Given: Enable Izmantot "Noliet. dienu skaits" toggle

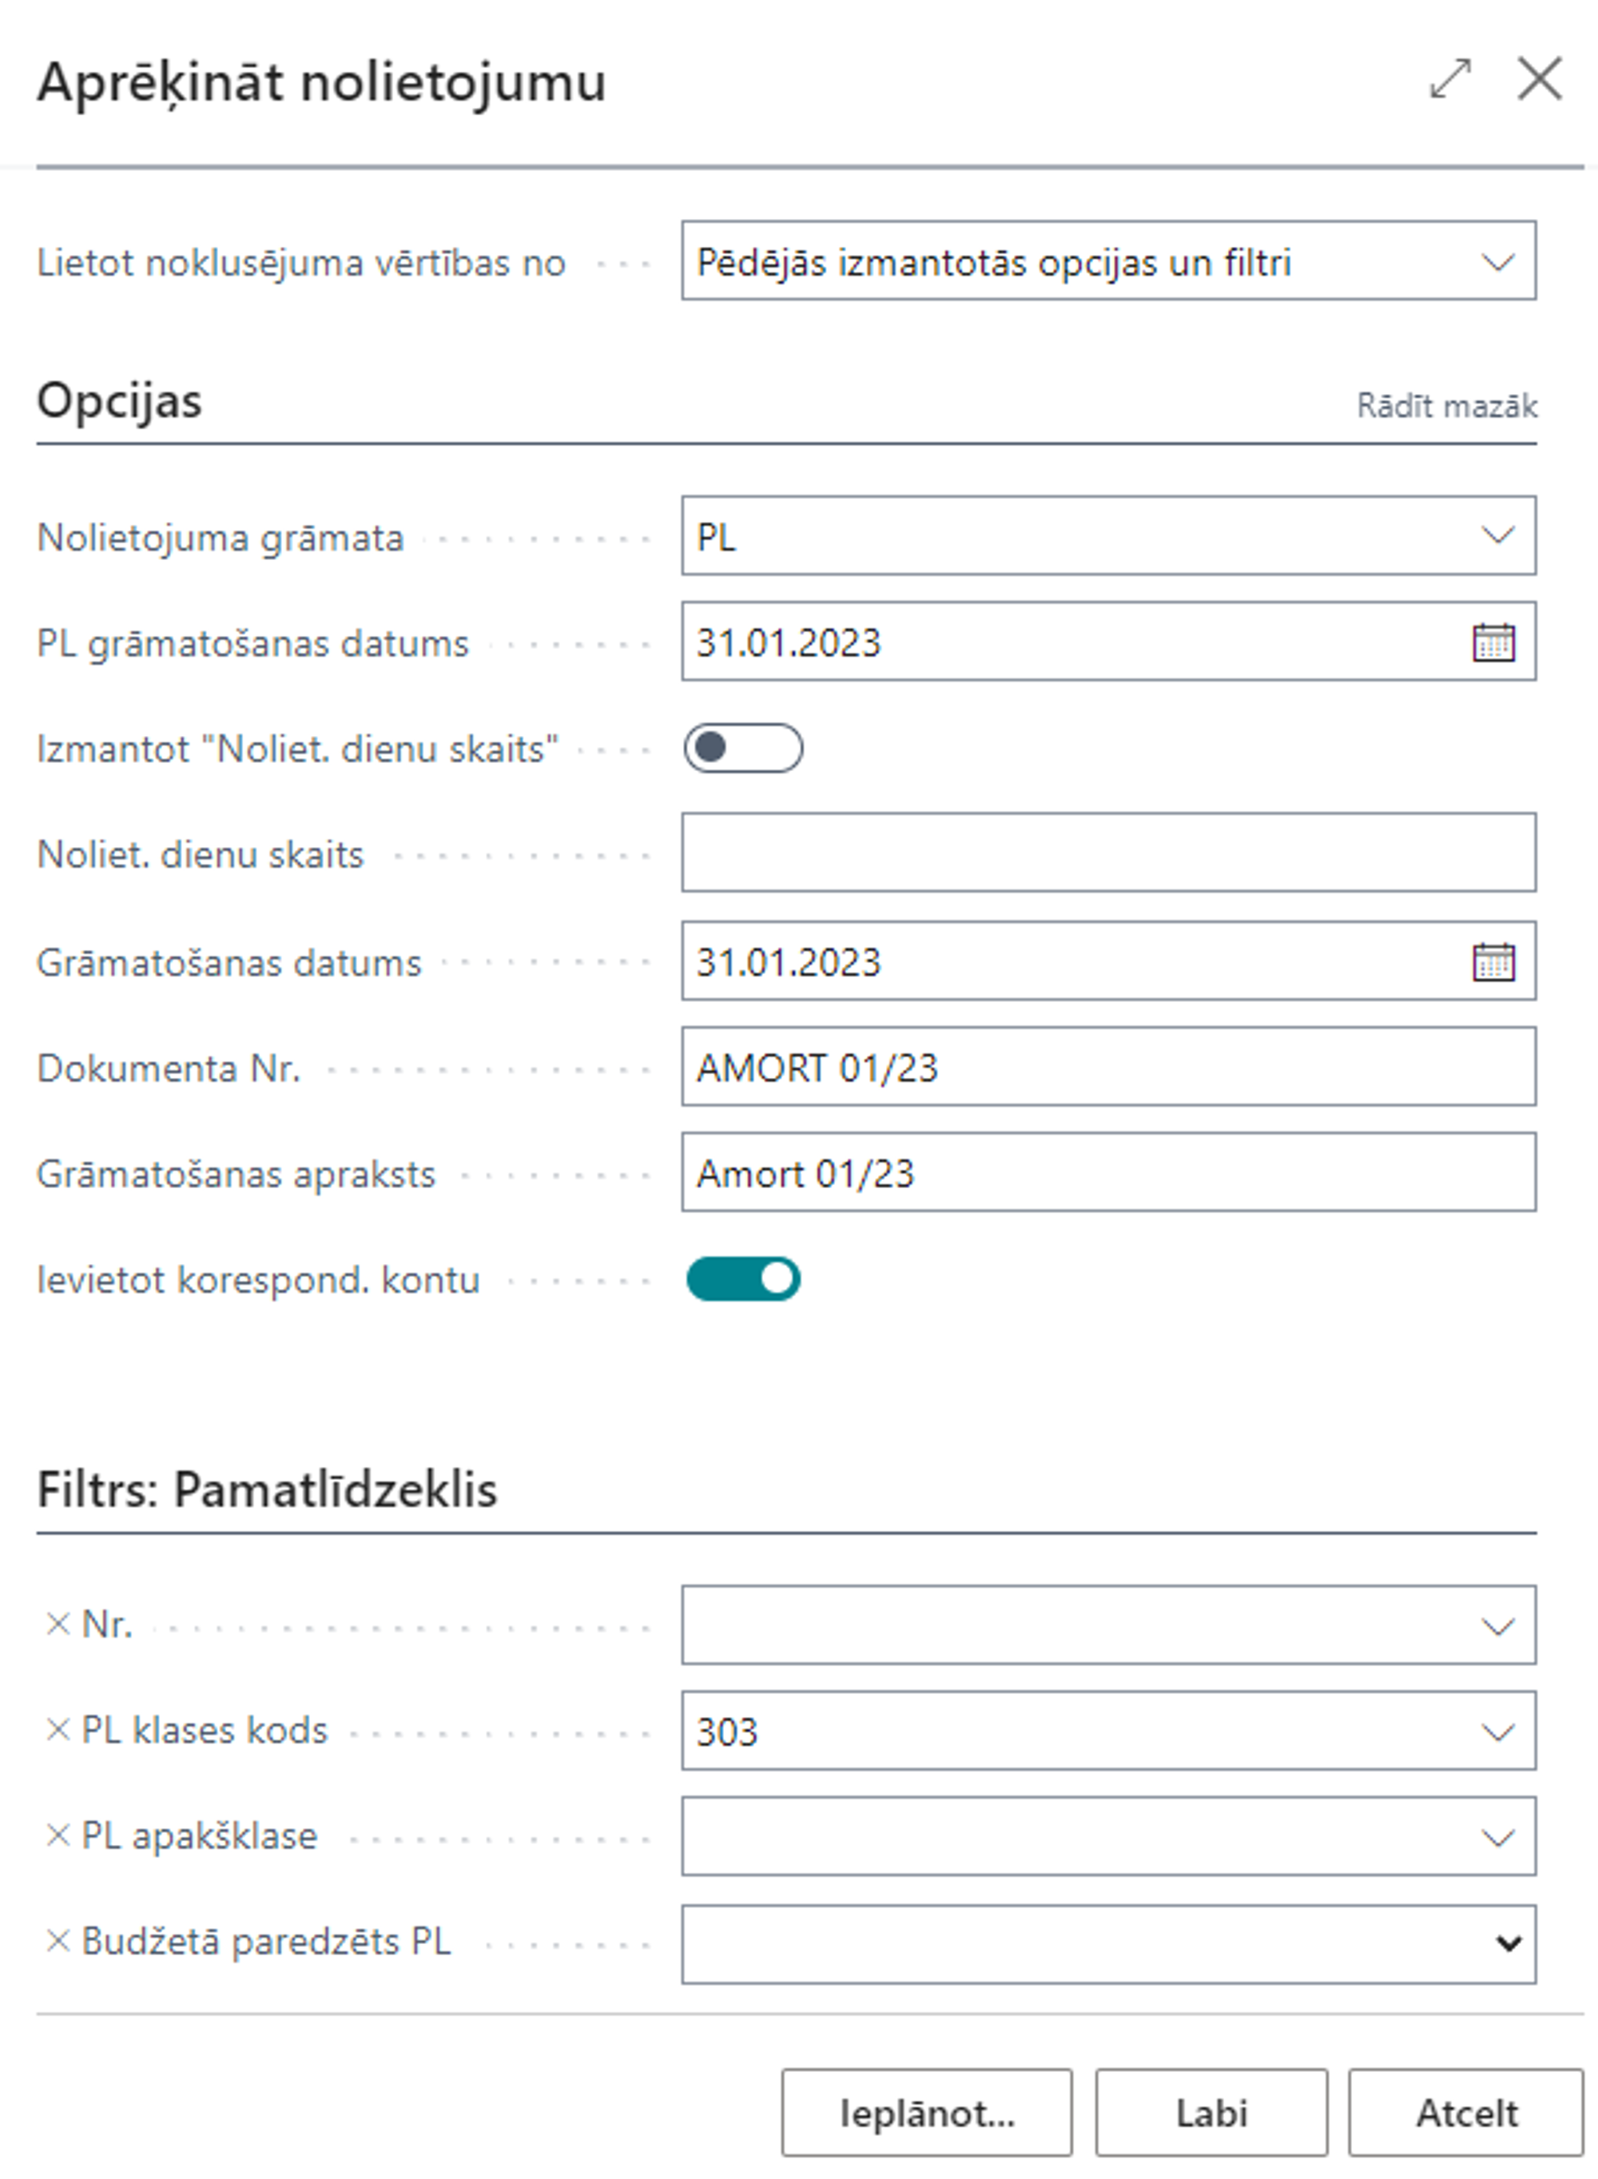Looking at the screenshot, I should coord(743,748).
